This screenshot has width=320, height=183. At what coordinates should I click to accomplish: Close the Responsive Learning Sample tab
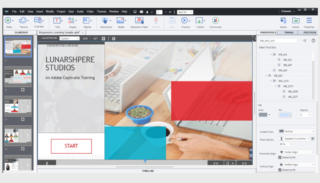point(83,32)
